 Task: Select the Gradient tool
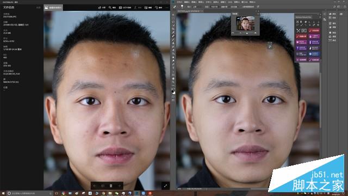(173, 54)
